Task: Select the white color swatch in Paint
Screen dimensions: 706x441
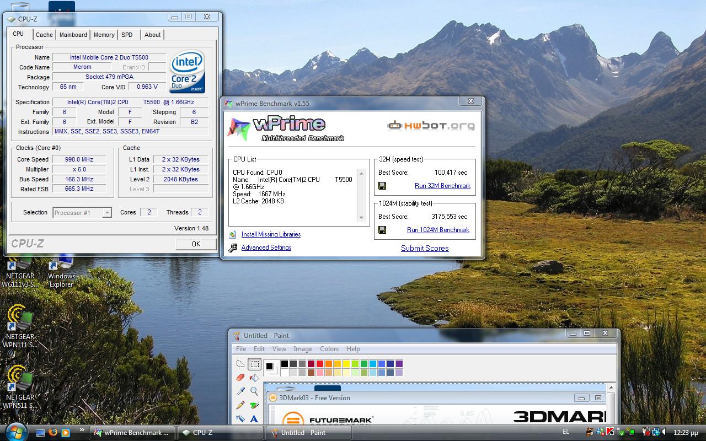Action: (x=285, y=373)
